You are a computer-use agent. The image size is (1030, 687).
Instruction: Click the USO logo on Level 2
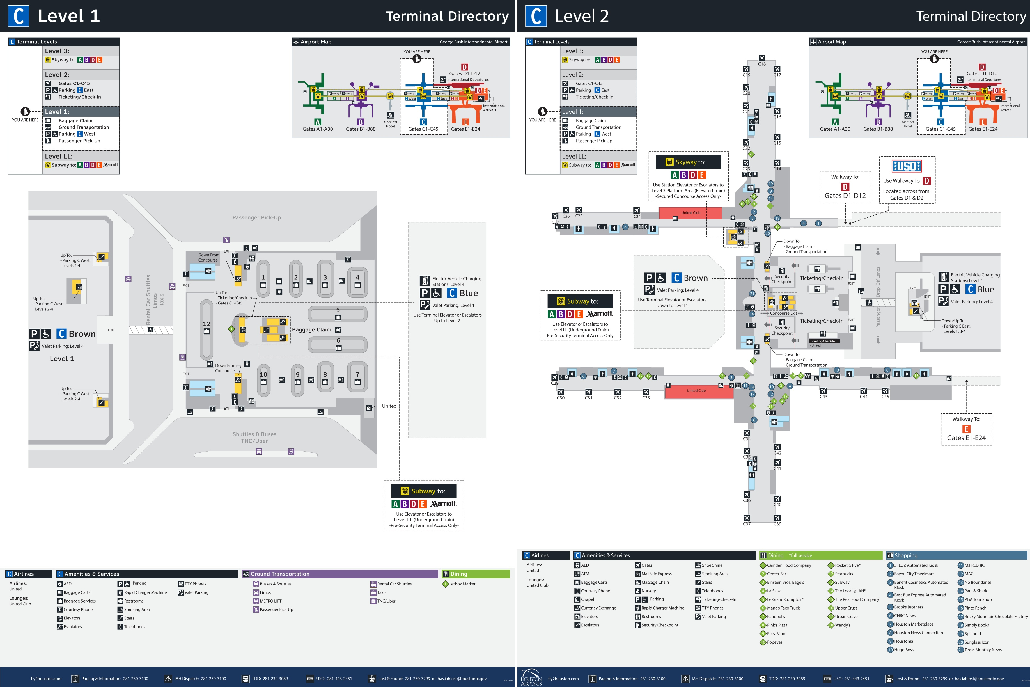[x=907, y=166]
